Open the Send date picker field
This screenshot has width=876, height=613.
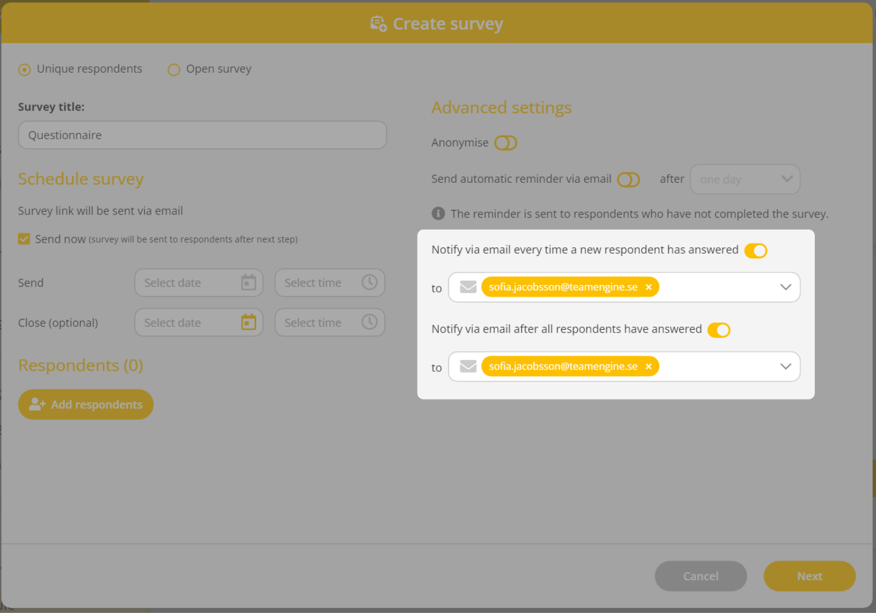click(199, 283)
